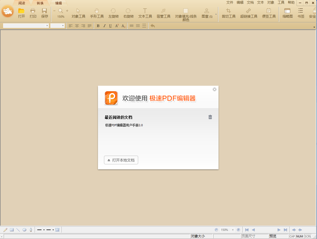Click the application logo button
The width and height of the screenshot is (317, 239).
[8, 11]
